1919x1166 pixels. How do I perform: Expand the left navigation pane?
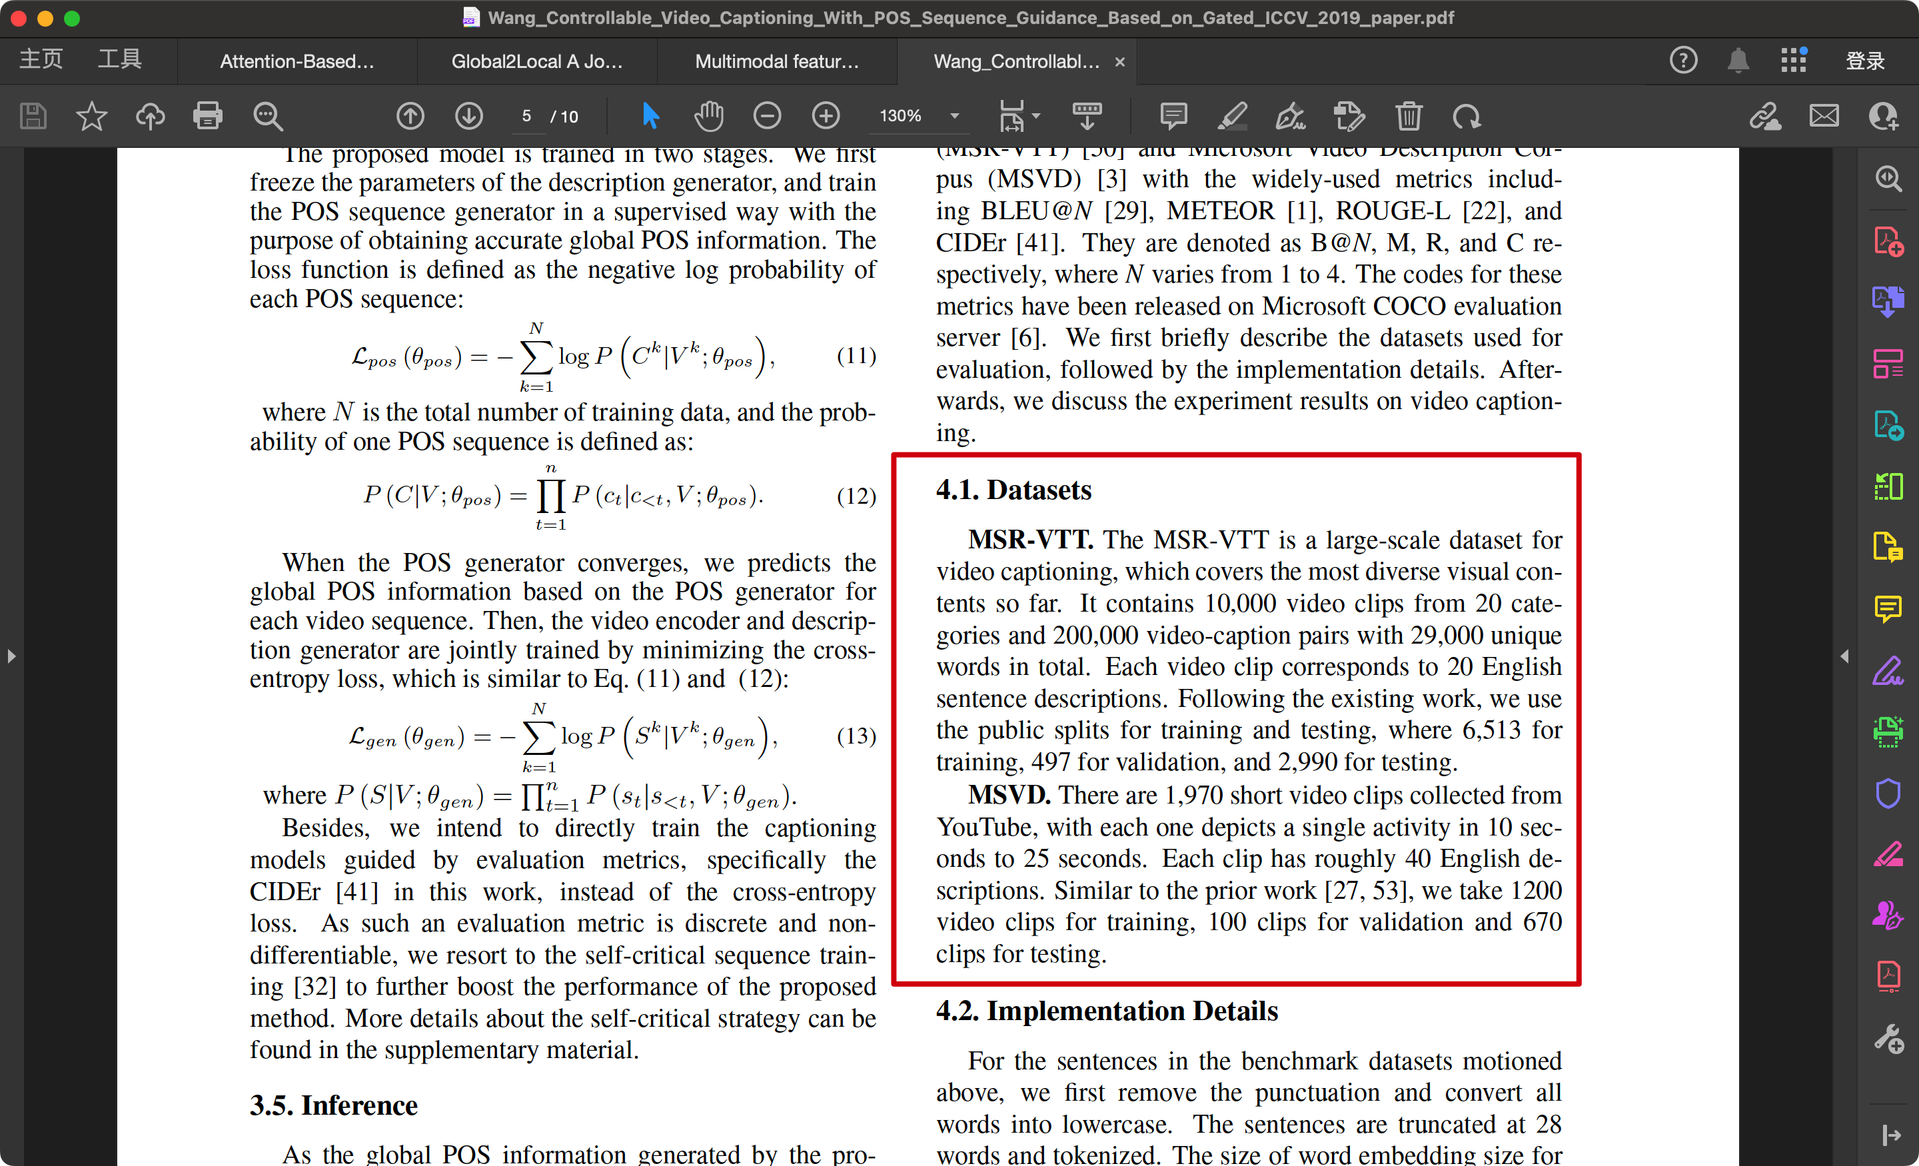pyautogui.click(x=11, y=656)
